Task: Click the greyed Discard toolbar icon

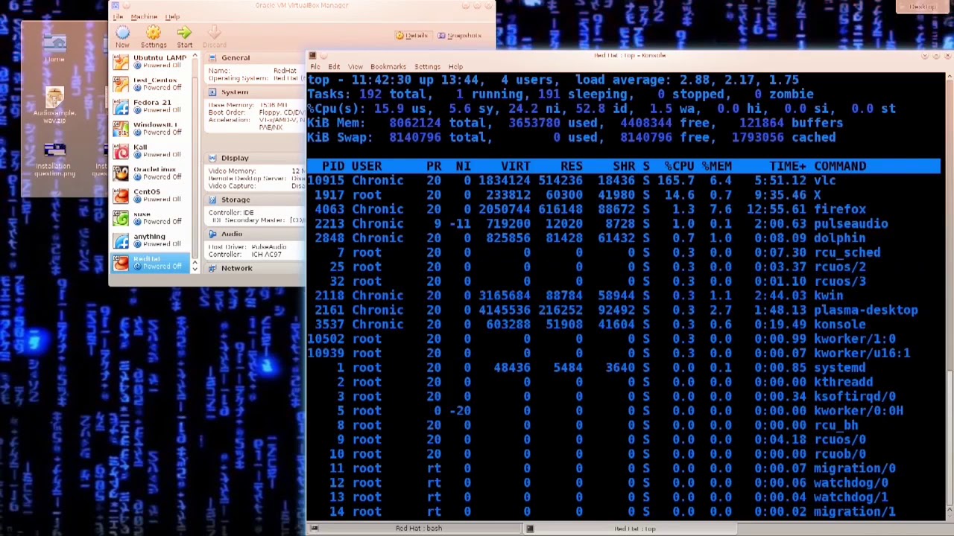Action: point(214,33)
